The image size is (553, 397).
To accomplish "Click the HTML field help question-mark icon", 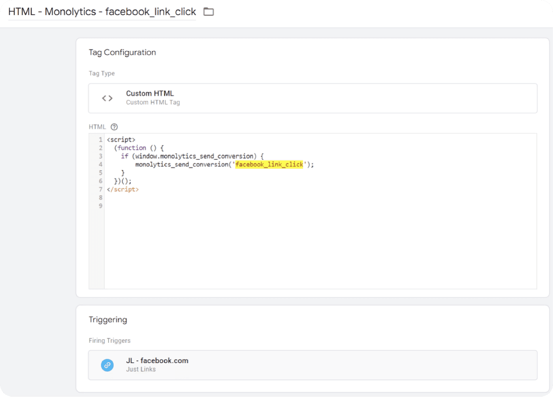I will 114,127.
